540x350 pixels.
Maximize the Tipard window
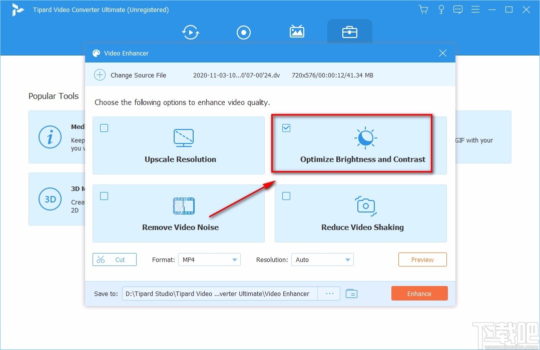(508, 9)
